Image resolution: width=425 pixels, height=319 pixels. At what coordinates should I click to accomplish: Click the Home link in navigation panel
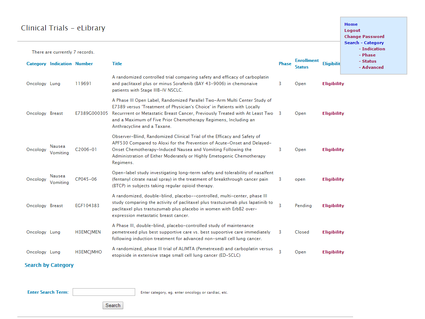pos(351,24)
